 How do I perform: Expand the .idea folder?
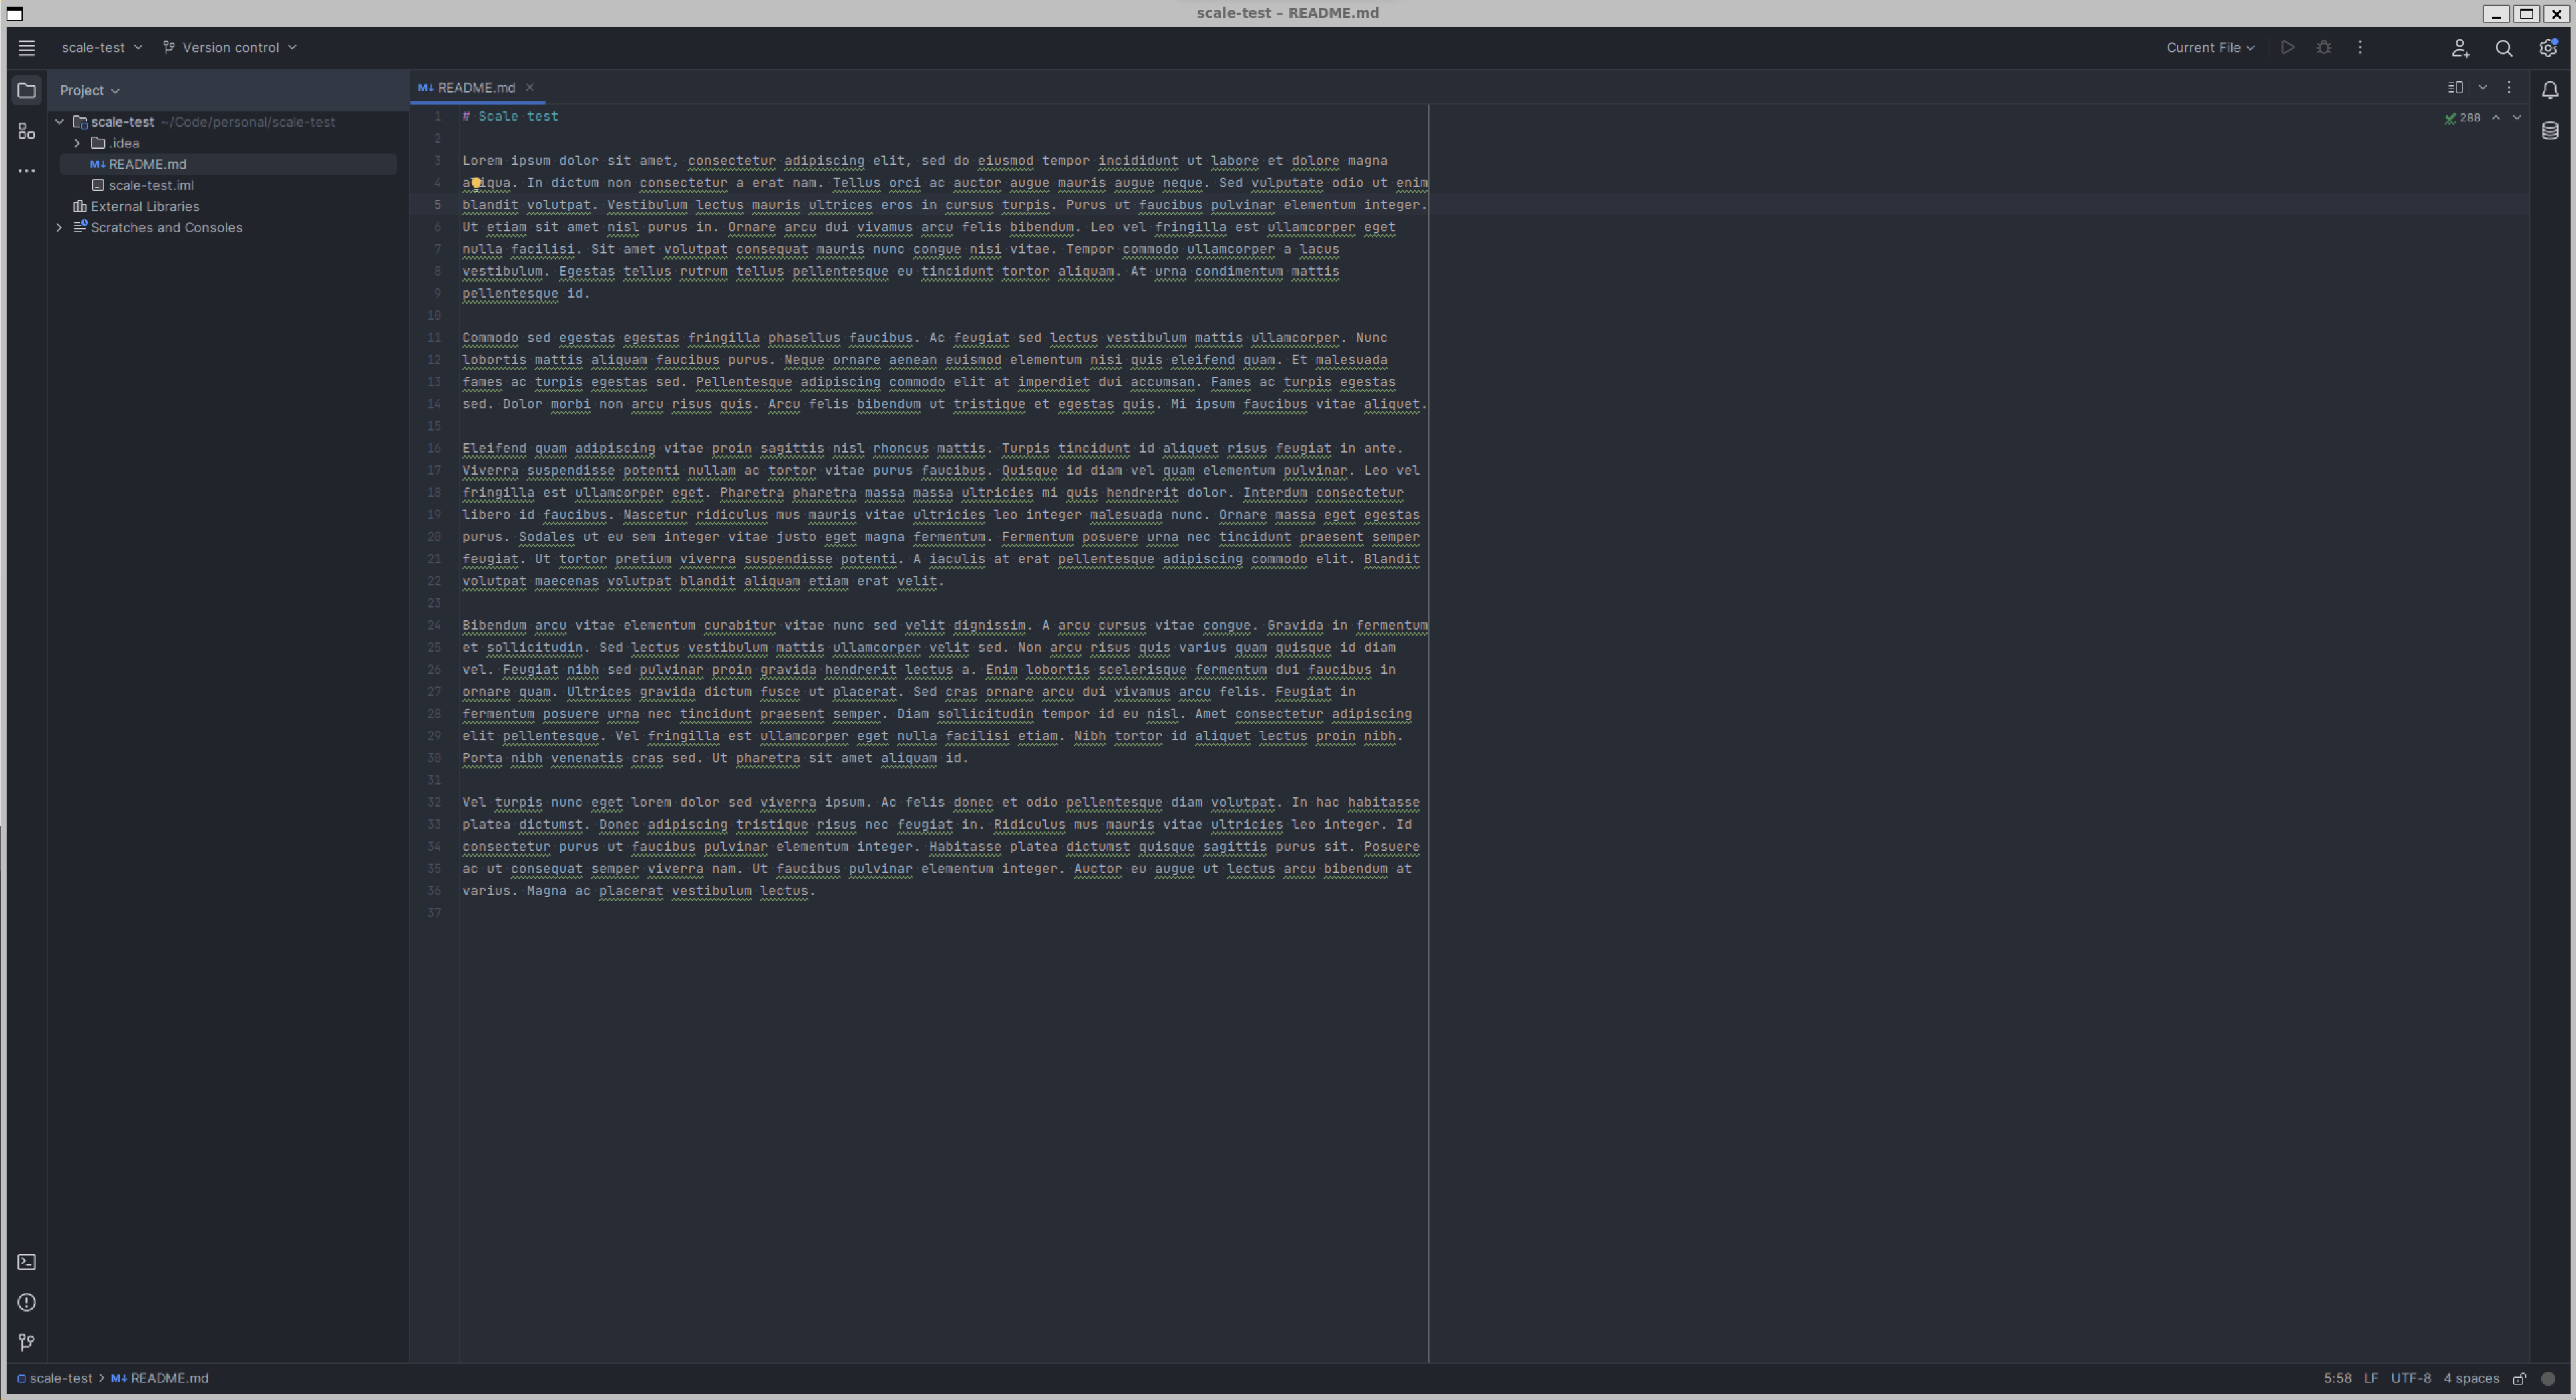(77, 143)
